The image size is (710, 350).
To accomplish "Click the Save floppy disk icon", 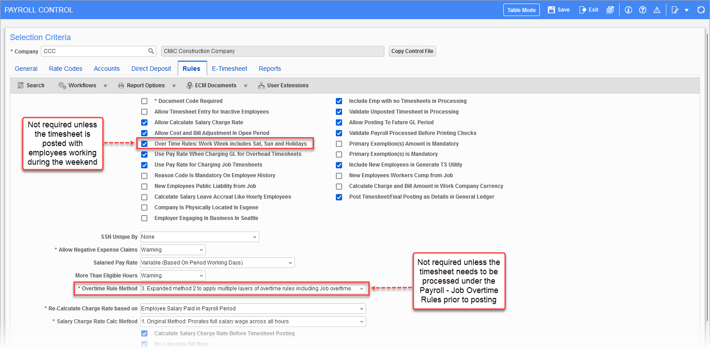I will pos(551,10).
